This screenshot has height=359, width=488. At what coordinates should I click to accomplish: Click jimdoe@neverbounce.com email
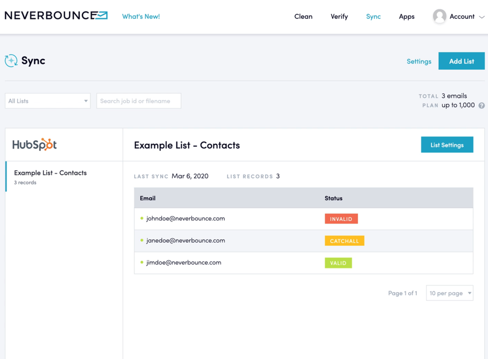point(184,262)
